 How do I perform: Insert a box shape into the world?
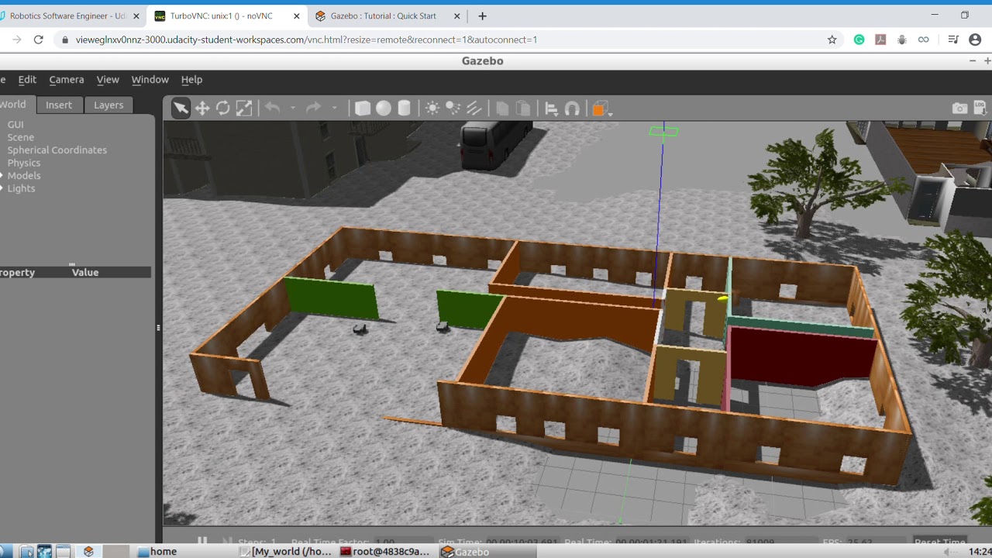362,108
